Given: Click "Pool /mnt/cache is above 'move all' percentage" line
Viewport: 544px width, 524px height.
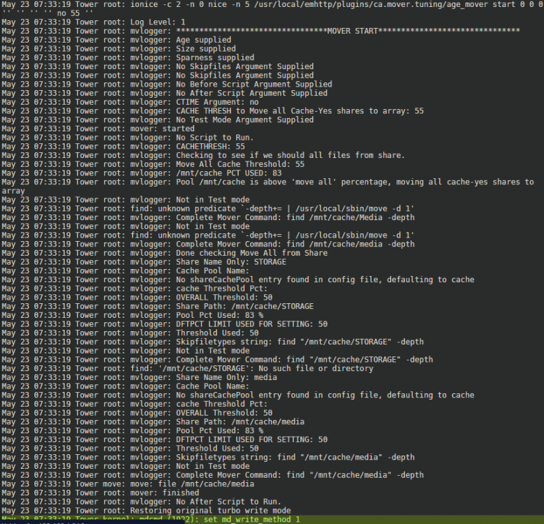Looking at the screenshot, I should (267, 187).
